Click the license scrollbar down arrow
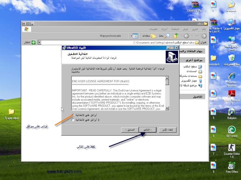 point(167,109)
